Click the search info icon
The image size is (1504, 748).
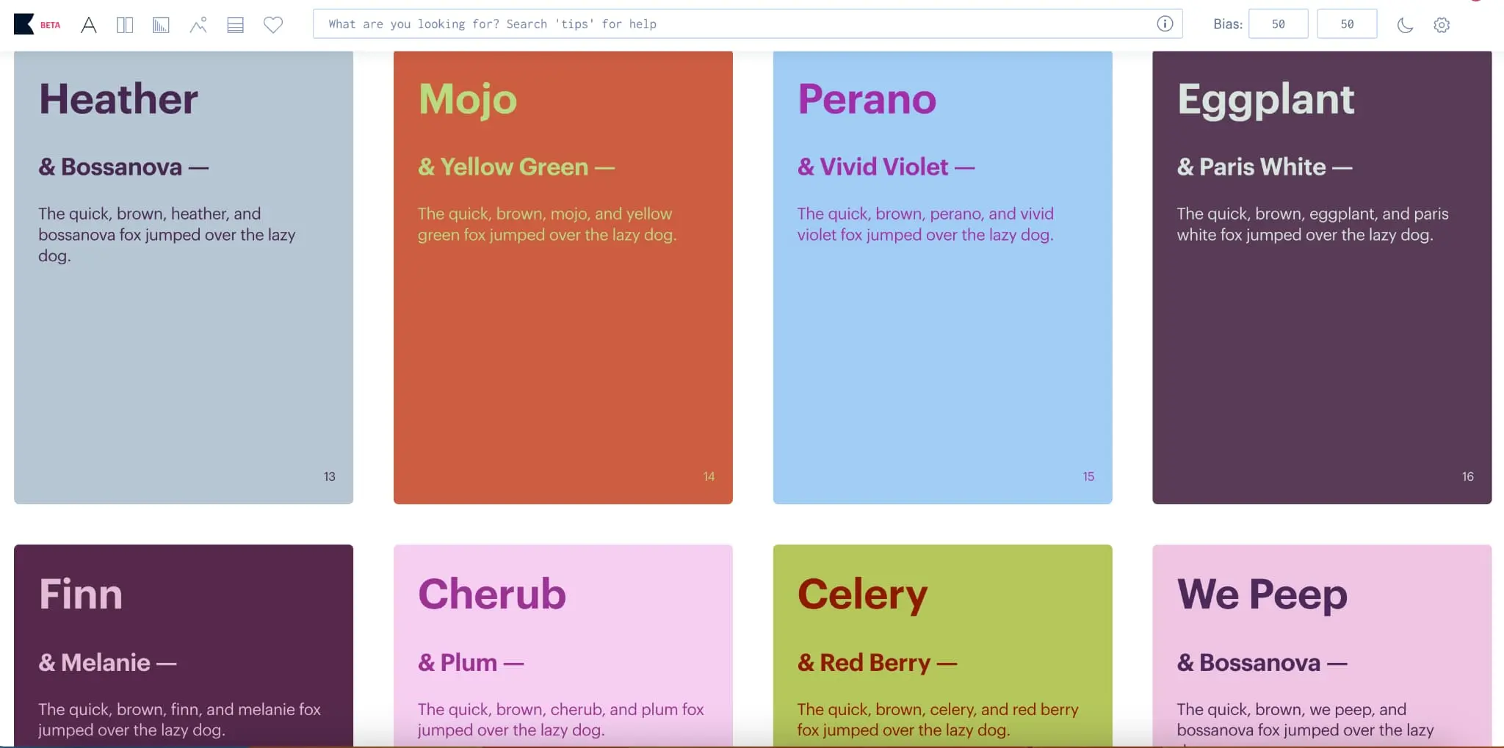(x=1165, y=23)
